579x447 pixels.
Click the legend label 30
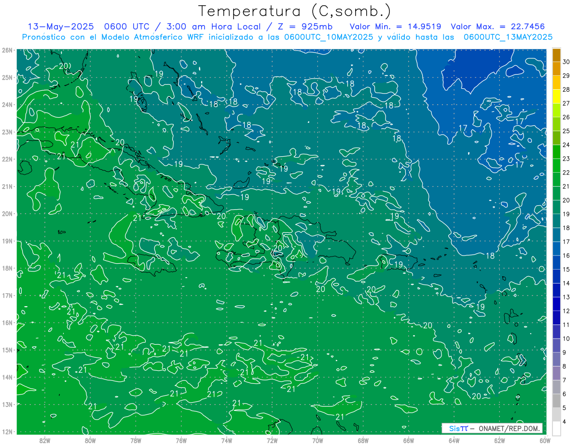coord(566,62)
